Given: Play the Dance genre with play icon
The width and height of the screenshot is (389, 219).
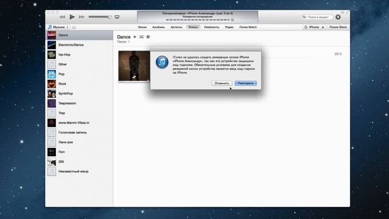Looking at the screenshot, I should pyautogui.click(x=135, y=36).
